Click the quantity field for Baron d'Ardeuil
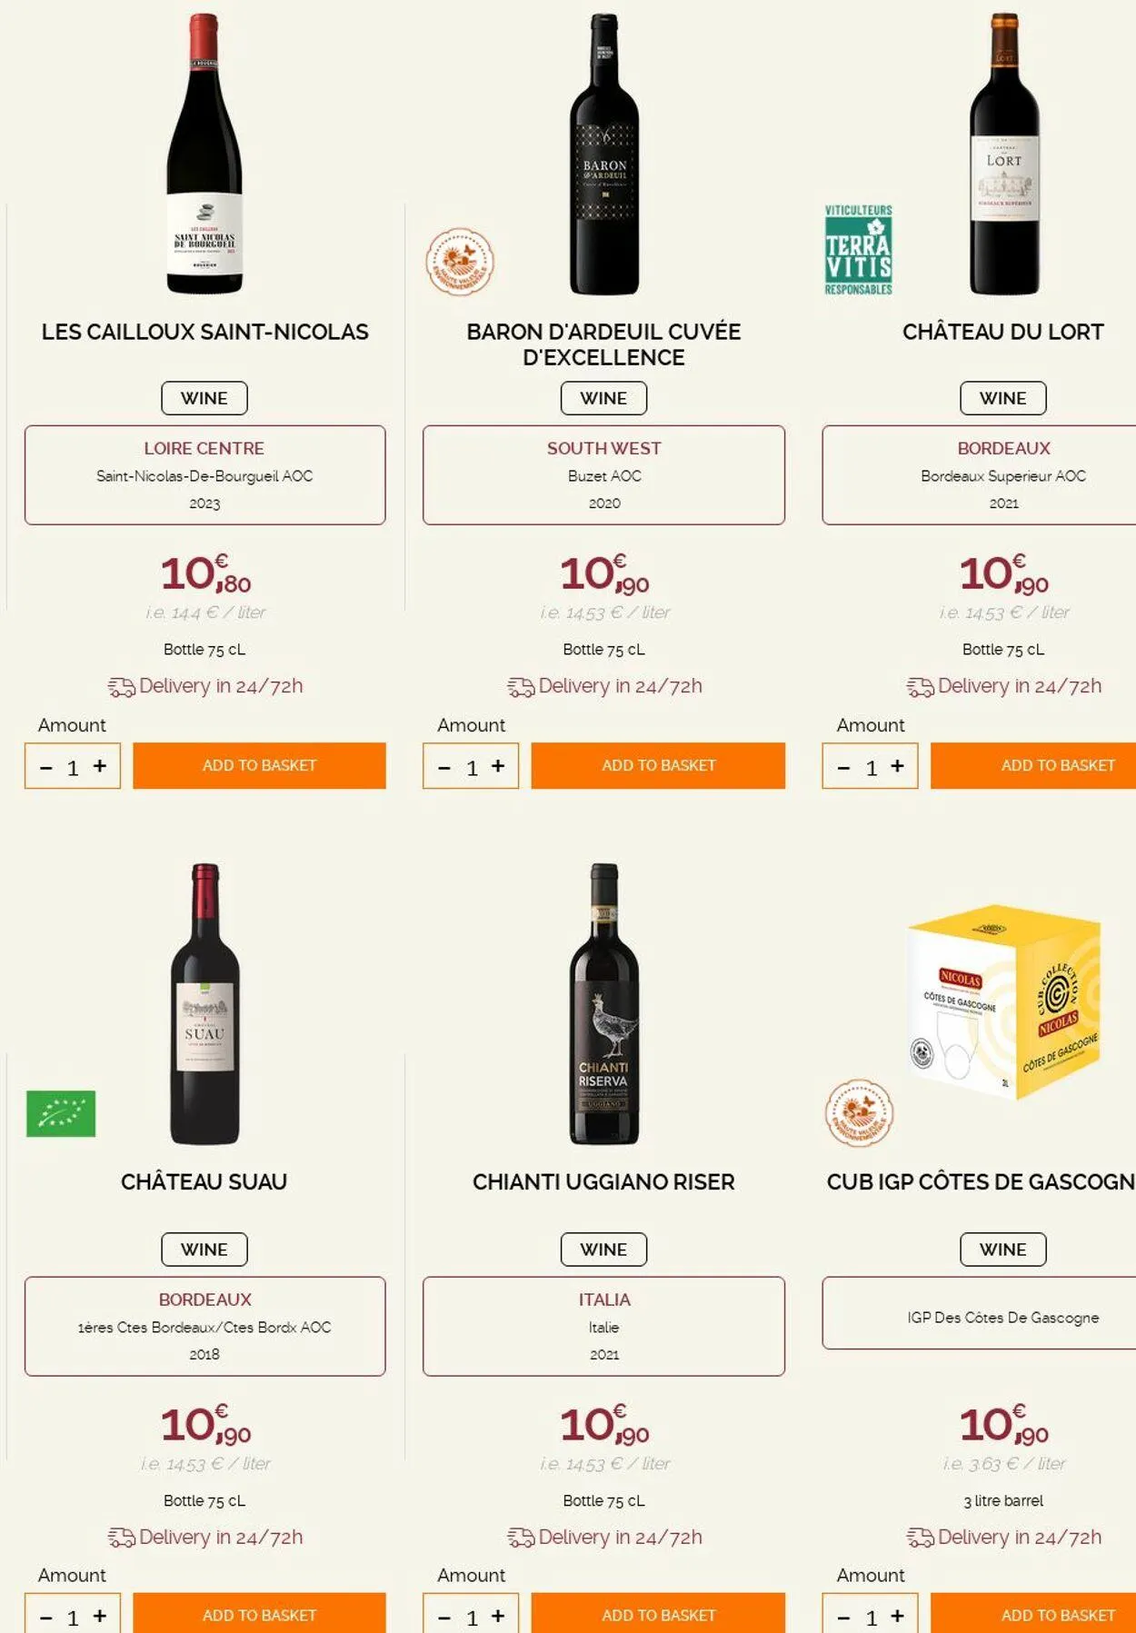Image resolution: width=1136 pixels, height=1633 pixels. pyautogui.click(x=472, y=768)
